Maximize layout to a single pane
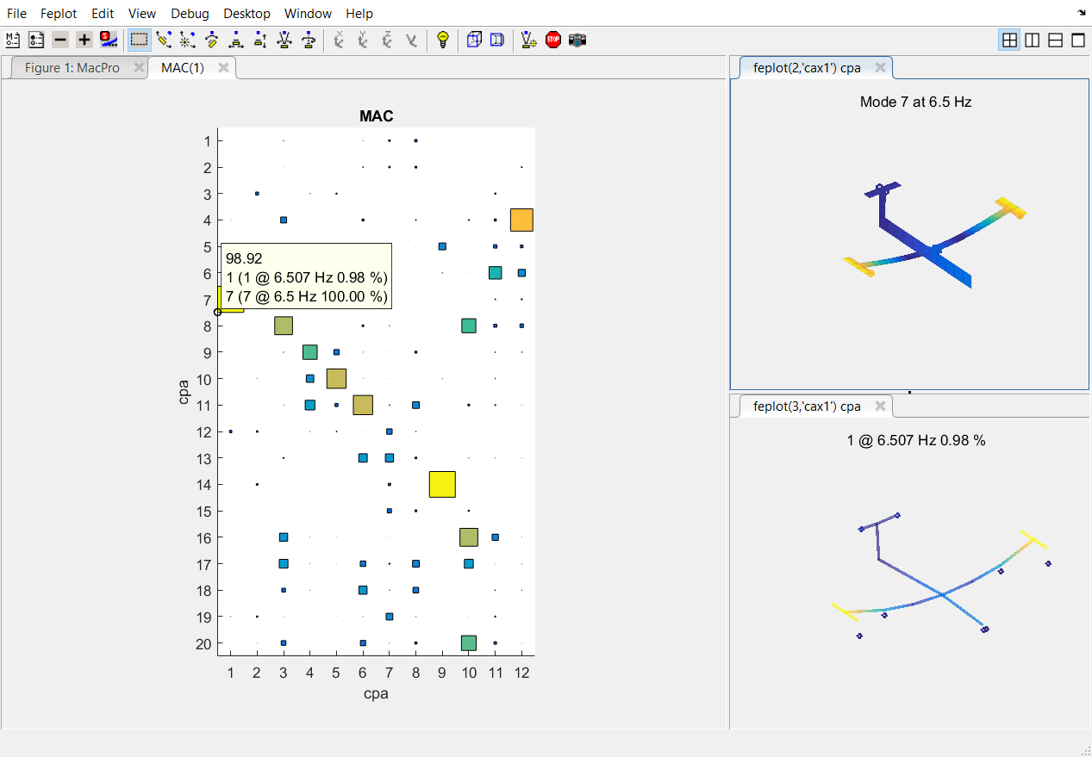The width and height of the screenshot is (1092, 757). [x=1077, y=40]
